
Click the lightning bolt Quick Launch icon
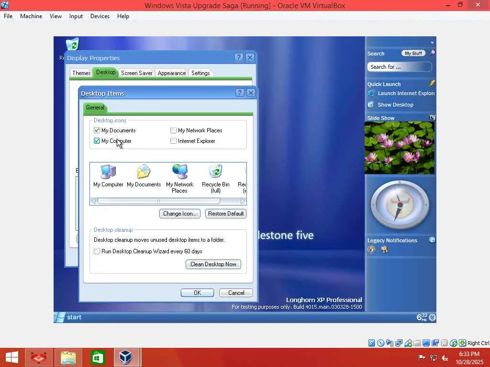432,83
